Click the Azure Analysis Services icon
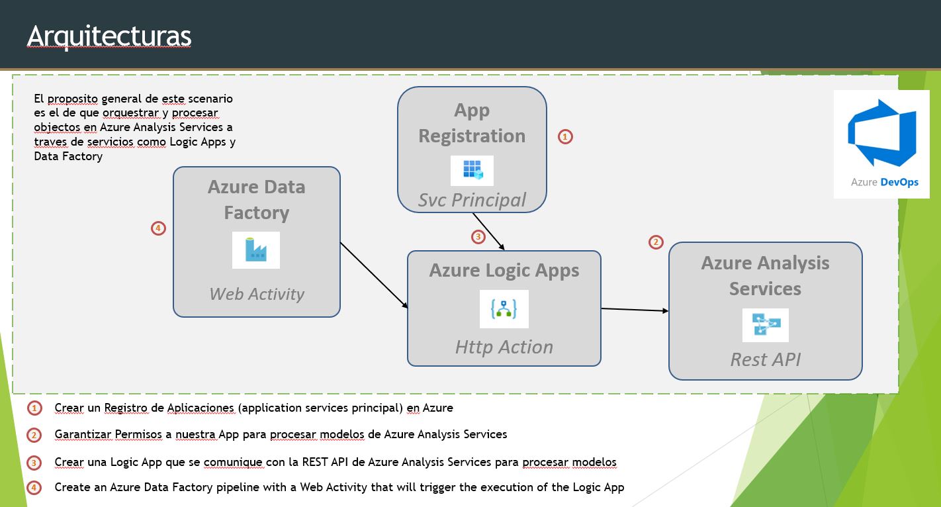This screenshot has width=941, height=507. pos(765,325)
